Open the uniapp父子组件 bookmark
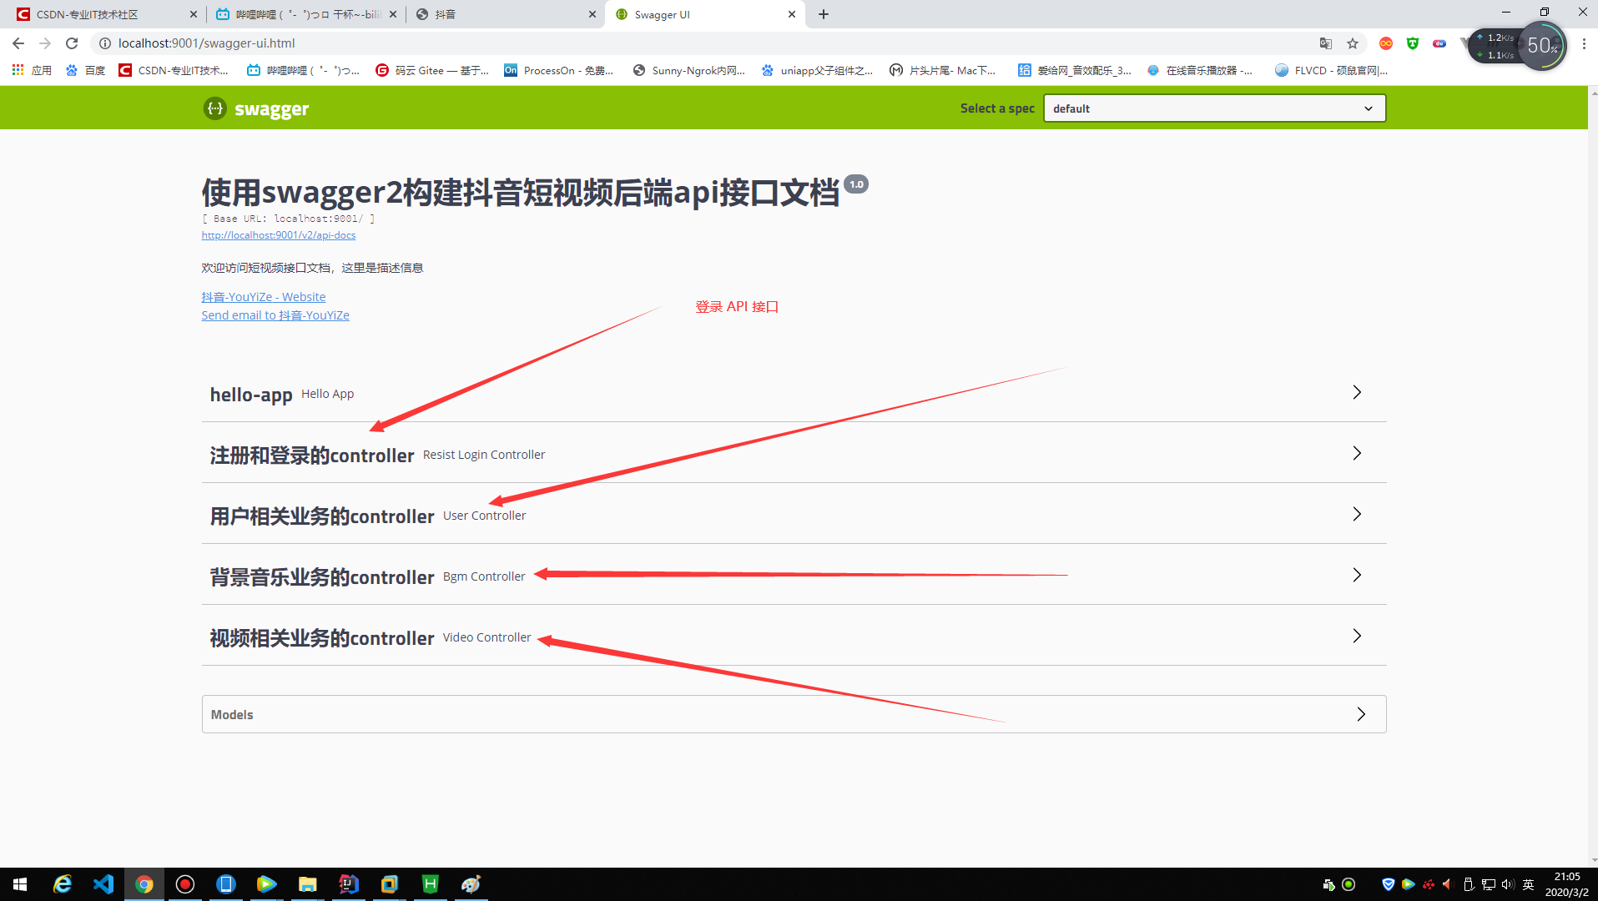The image size is (1598, 901). pos(818,70)
